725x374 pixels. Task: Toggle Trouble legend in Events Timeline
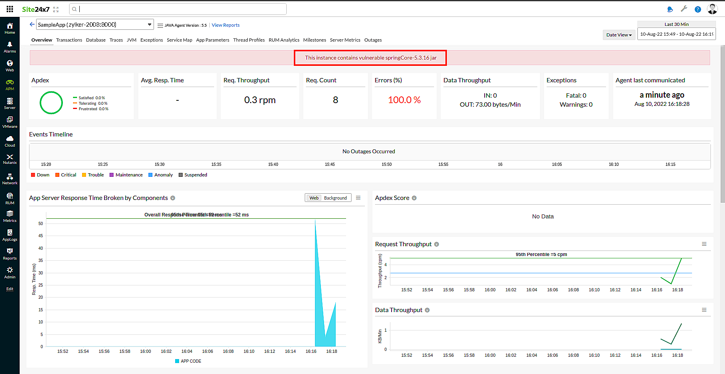[93, 175]
